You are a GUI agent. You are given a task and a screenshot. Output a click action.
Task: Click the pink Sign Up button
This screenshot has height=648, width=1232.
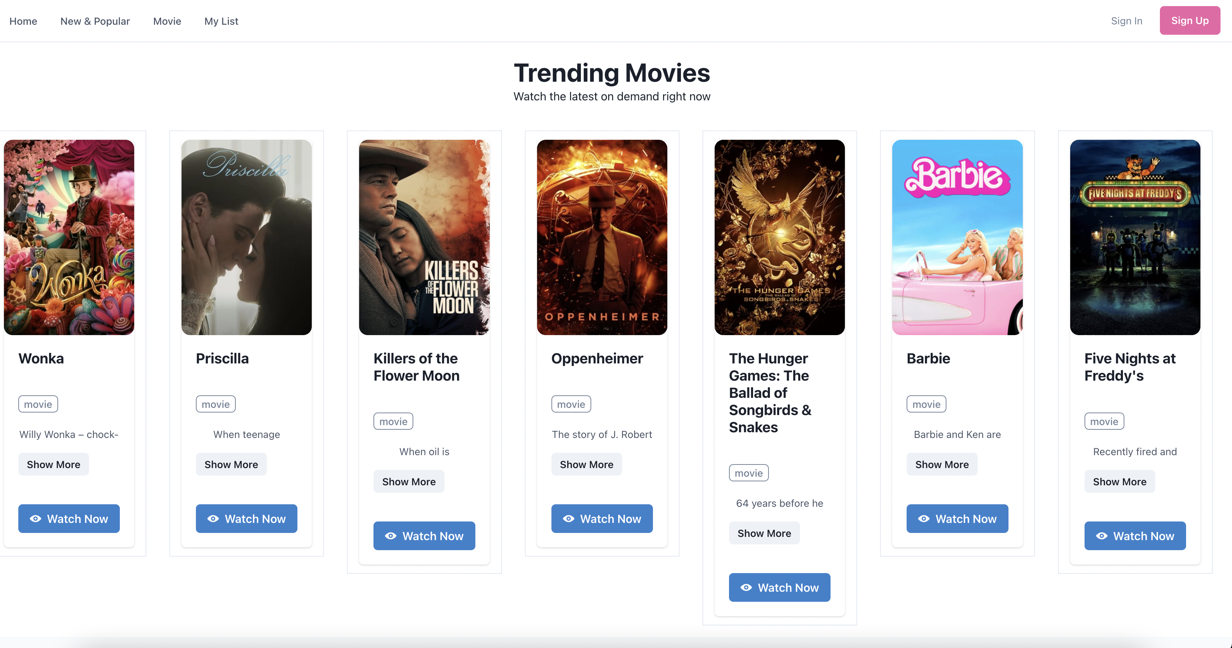pyautogui.click(x=1189, y=20)
